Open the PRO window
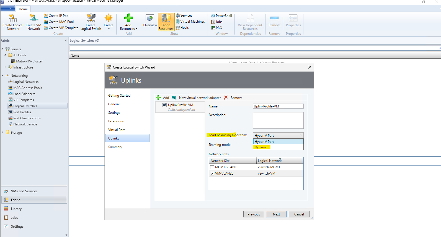 216,28
